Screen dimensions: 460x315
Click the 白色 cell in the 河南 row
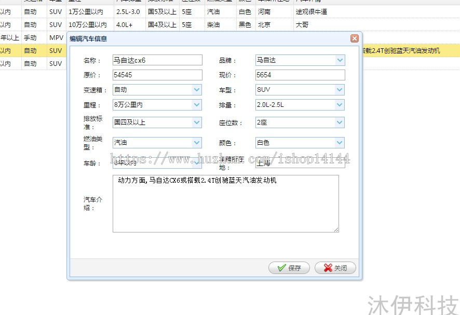(245, 12)
